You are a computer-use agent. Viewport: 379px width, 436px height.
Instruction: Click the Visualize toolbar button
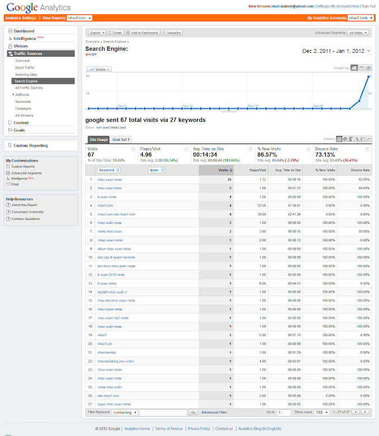tap(172, 33)
